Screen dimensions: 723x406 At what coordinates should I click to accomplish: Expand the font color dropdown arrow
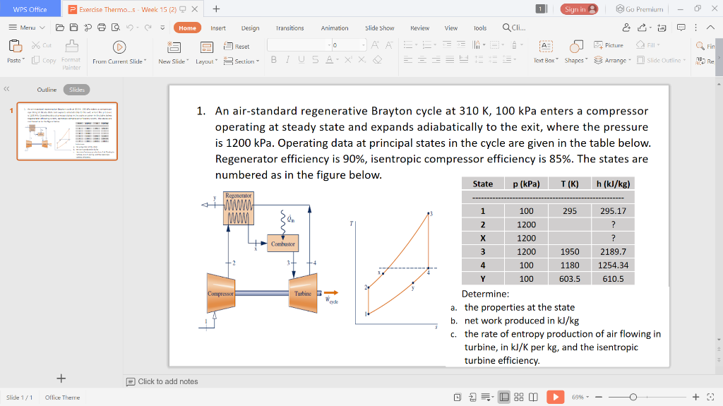[337, 59]
